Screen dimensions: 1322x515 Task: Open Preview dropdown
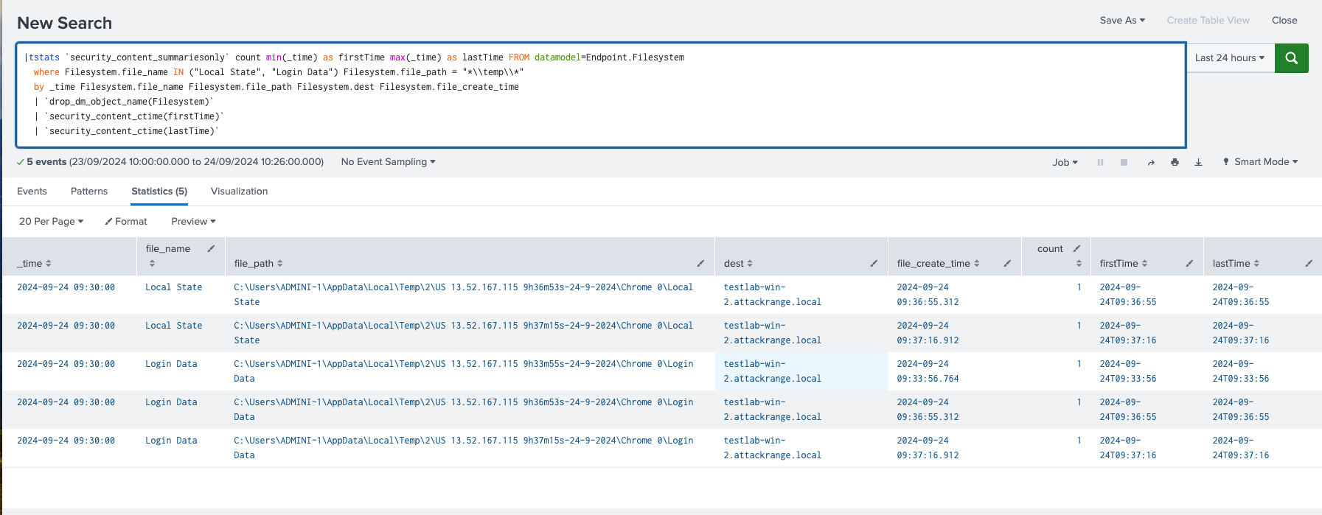click(x=193, y=222)
